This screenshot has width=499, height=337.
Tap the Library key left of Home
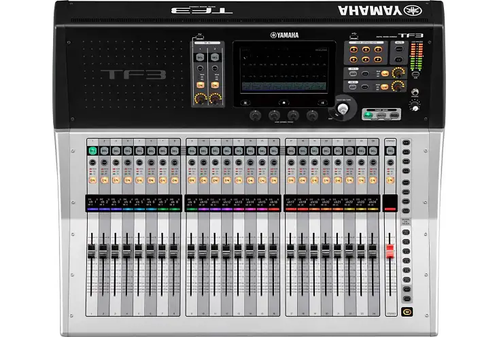(245, 103)
